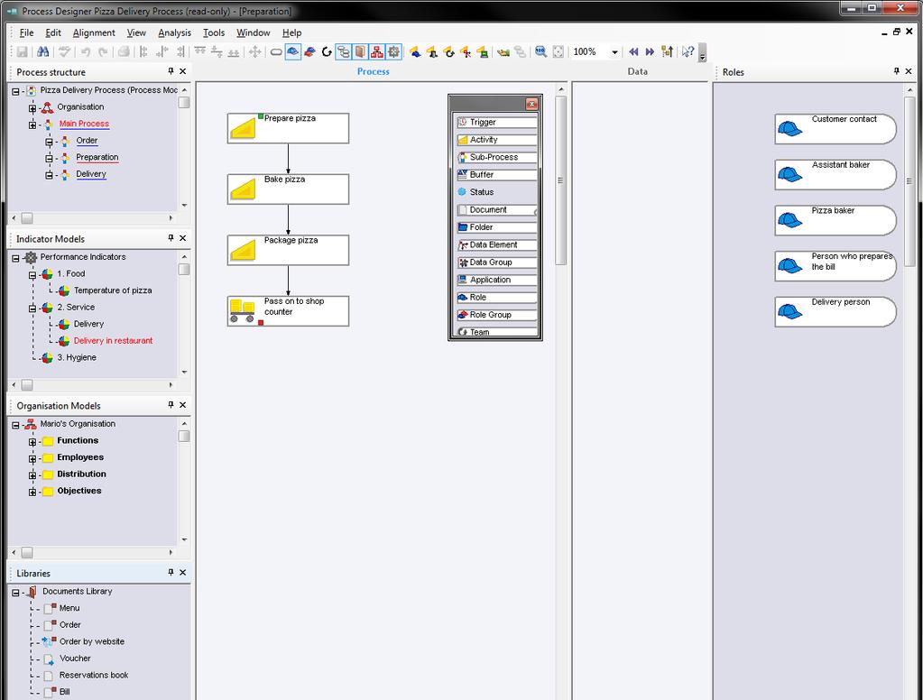Toggle the tree structure panel toolbar button
This screenshot has height=700, width=923.
(x=343, y=51)
